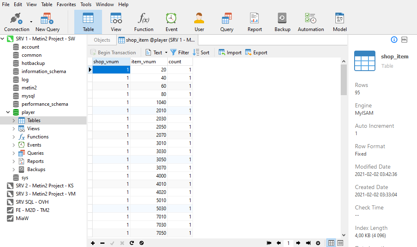Click the Export button
417x247 pixels.
point(256,53)
